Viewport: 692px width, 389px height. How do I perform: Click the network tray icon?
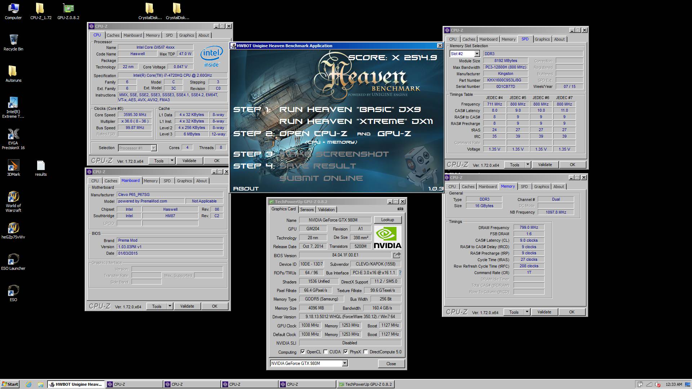click(649, 384)
